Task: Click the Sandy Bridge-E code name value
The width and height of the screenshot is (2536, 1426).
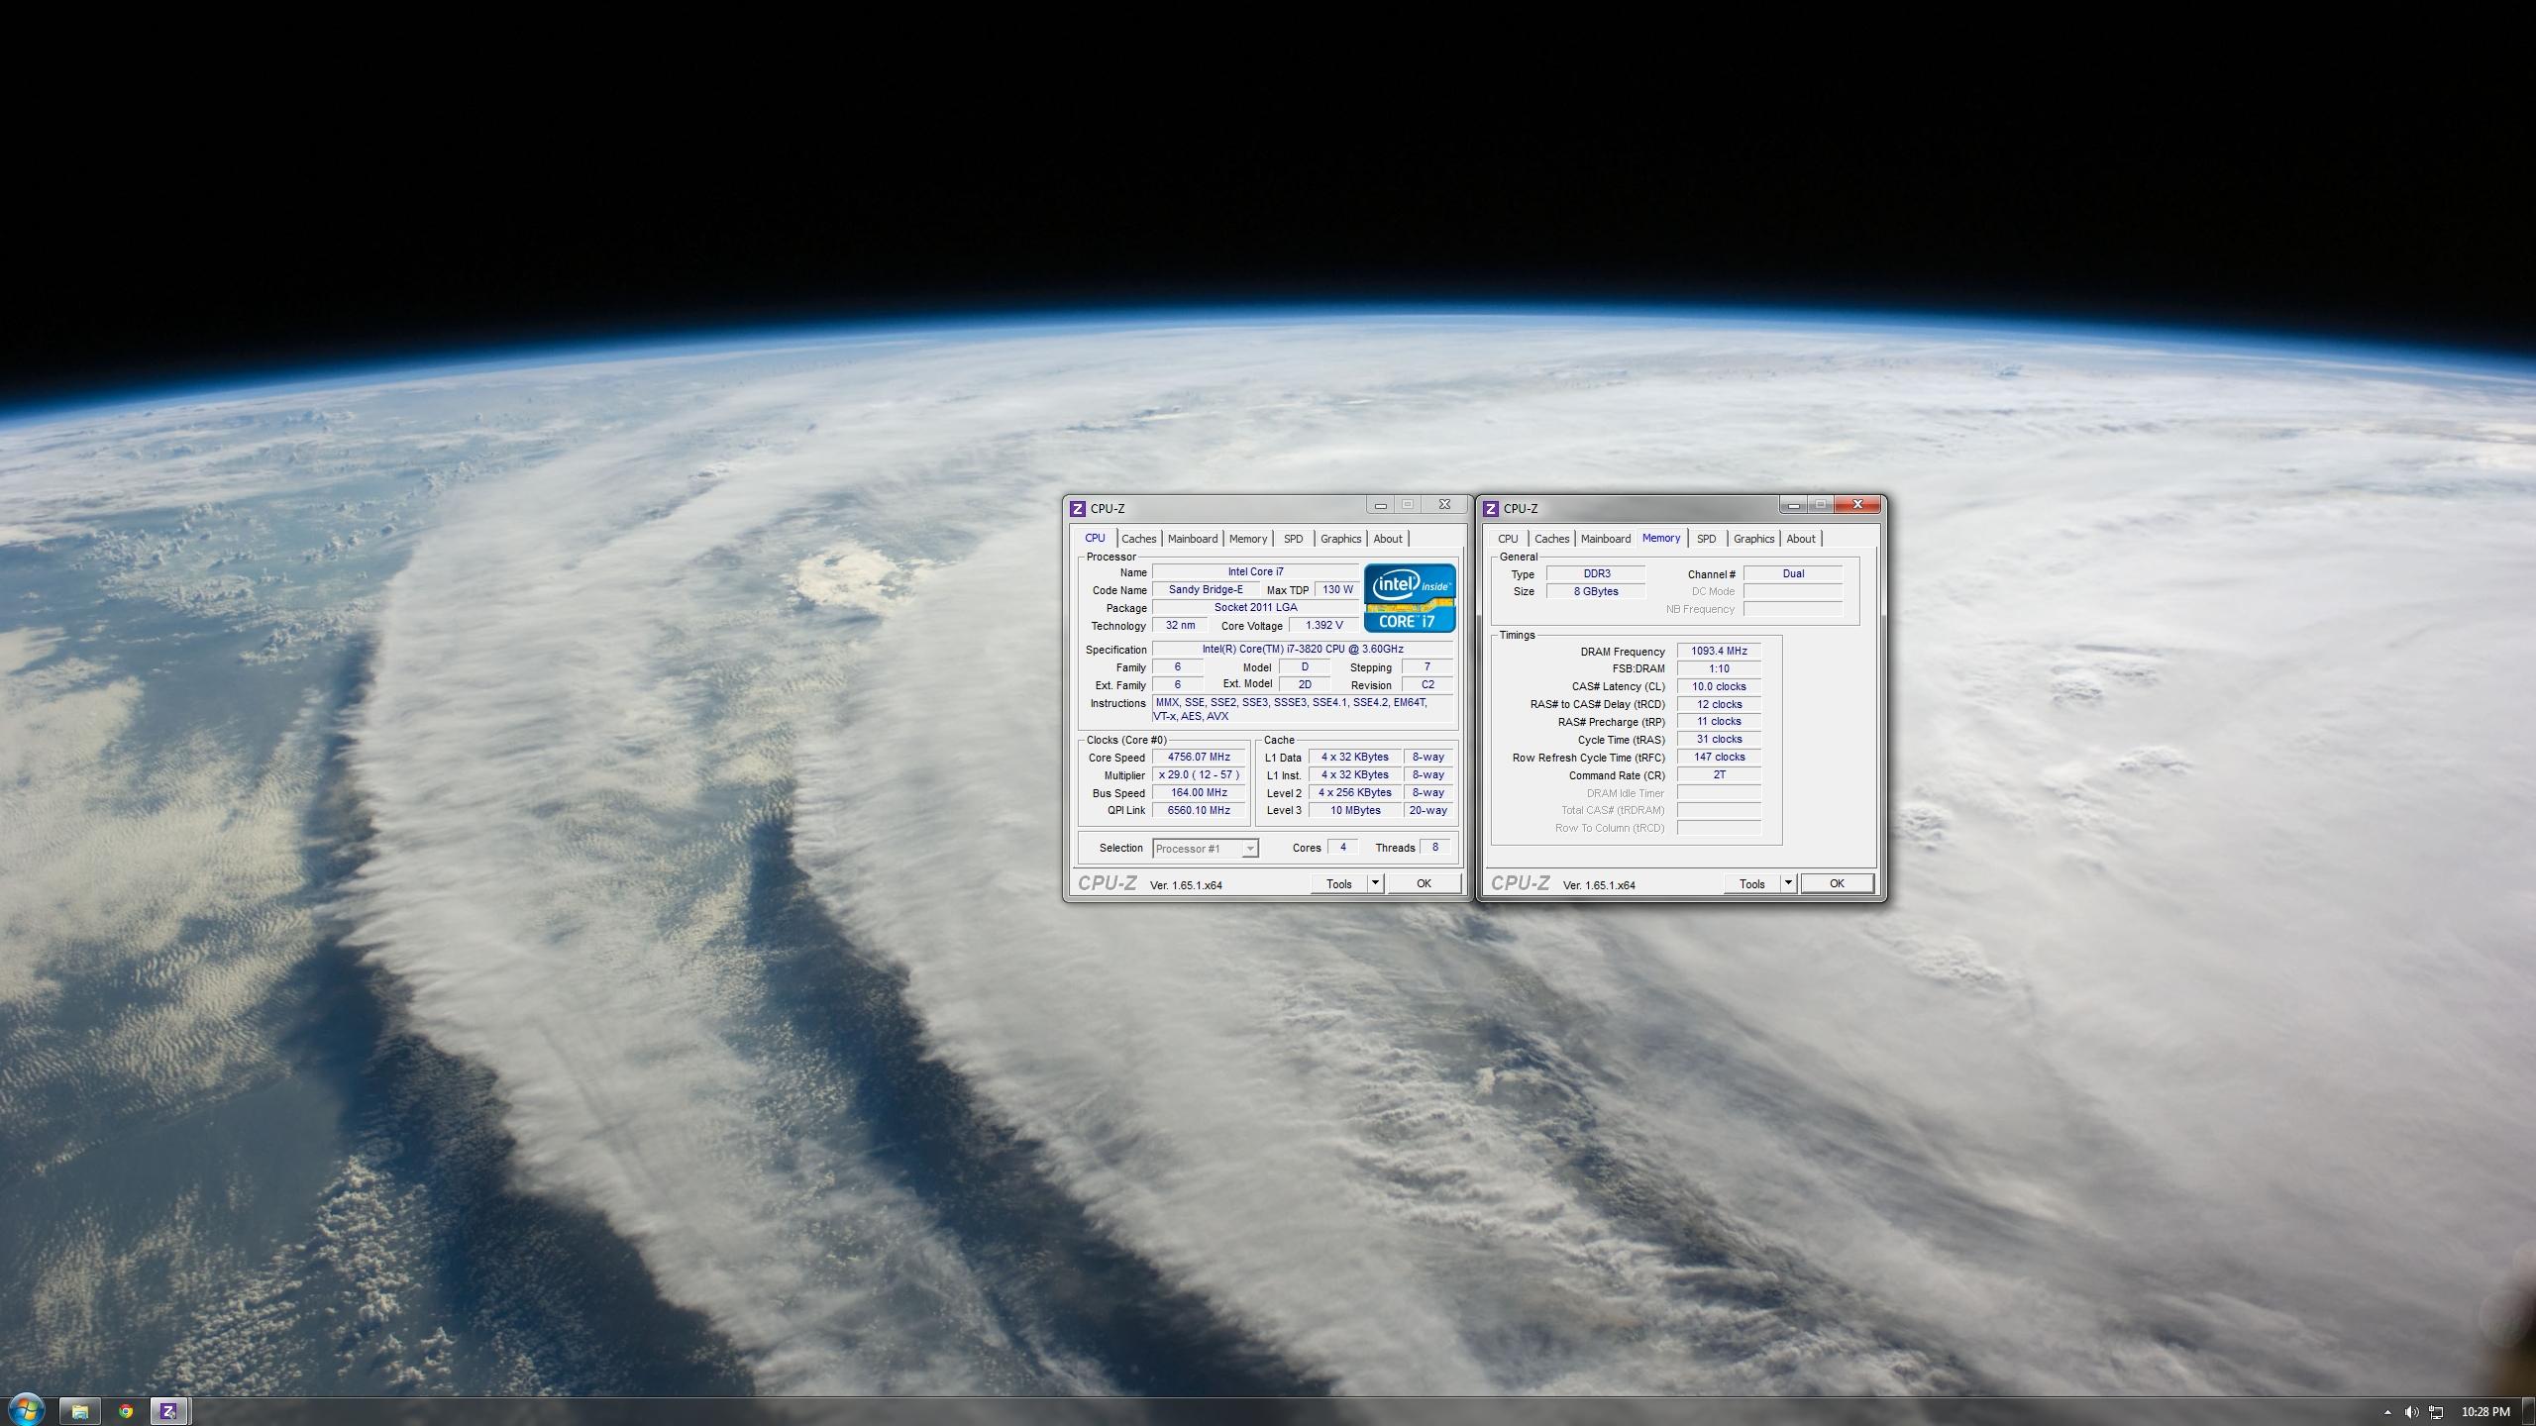Action: (x=1206, y=590)
